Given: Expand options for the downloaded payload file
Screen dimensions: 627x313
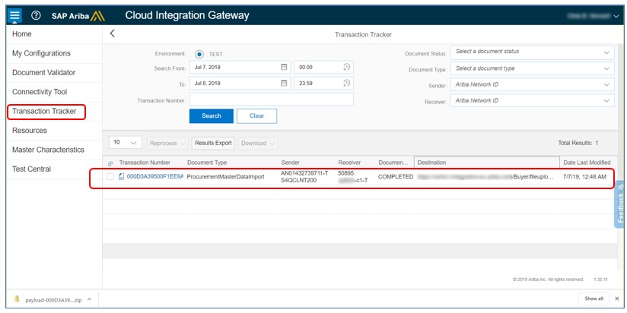Looking at the screenshot, I should pos(89,299).
